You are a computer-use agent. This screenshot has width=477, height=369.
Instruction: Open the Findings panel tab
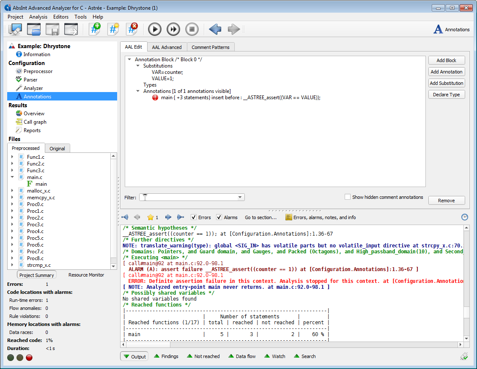(x=167, y=356)
